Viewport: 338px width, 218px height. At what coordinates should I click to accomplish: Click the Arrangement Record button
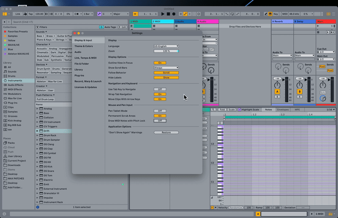click(x=173, y=14)
